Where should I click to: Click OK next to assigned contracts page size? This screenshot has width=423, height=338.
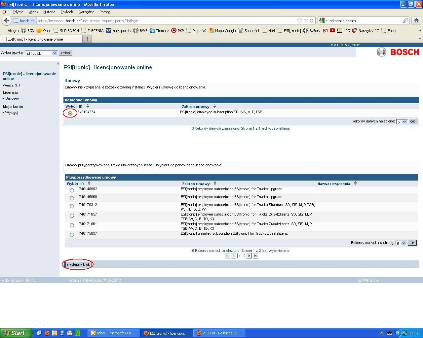(412, 243)
